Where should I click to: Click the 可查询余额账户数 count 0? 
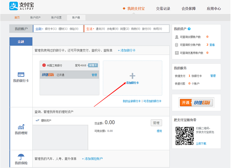tap(207, 37)
